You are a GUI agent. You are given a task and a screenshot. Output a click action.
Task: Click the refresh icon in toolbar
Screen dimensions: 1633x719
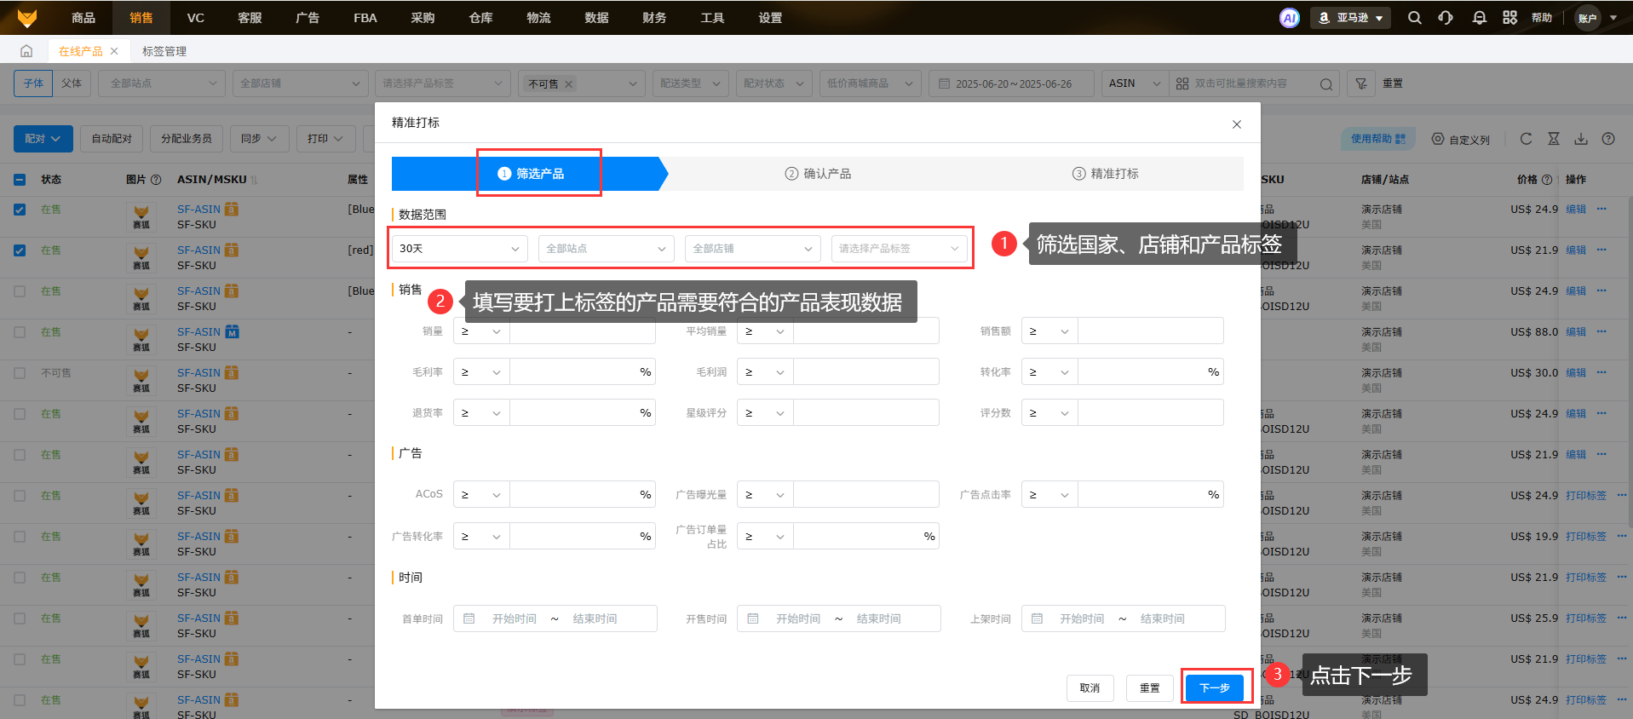(1526, 139)
